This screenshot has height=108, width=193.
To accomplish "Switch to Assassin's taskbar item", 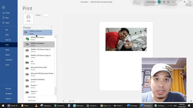I will [92, 106].
